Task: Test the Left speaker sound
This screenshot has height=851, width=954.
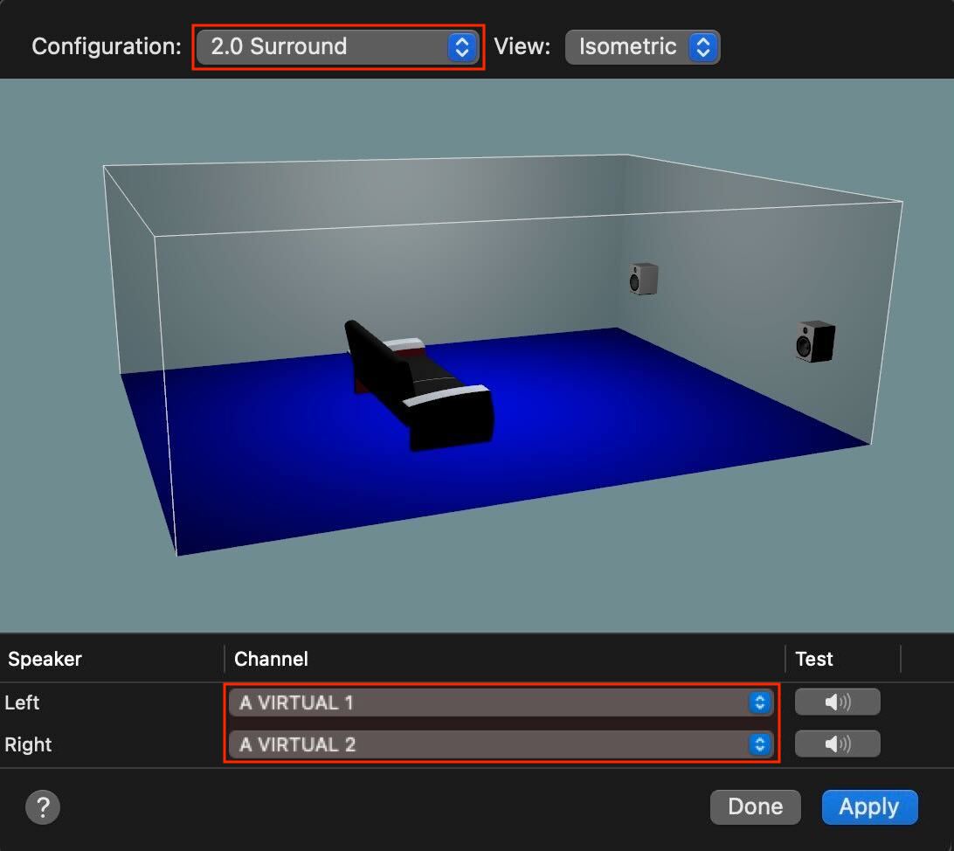Action: pyautogui.click(x=837, y=702)
